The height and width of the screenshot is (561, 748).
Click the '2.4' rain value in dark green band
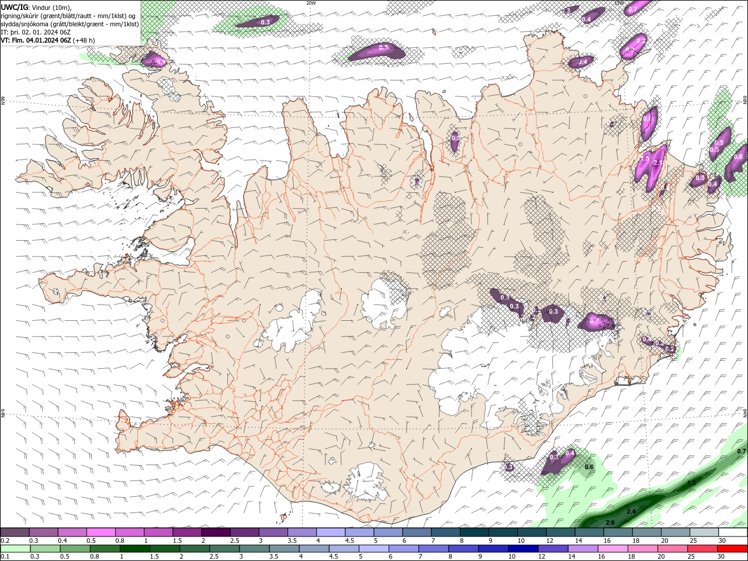(x=631, y=511)
